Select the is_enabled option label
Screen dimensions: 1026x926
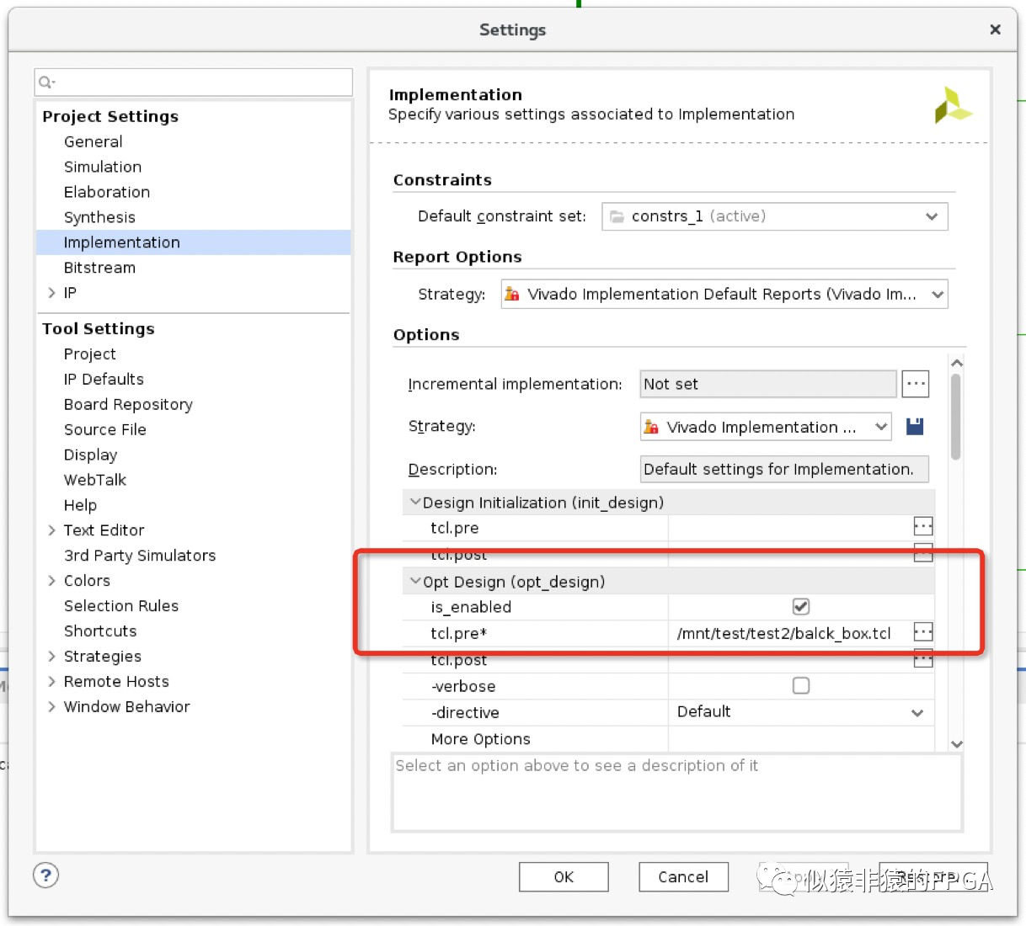click(x=471, y=607)
